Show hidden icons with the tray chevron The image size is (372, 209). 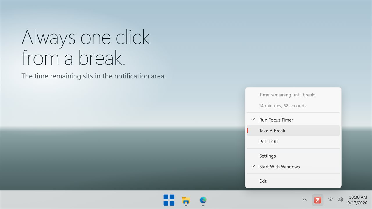(x=305, y=200)
